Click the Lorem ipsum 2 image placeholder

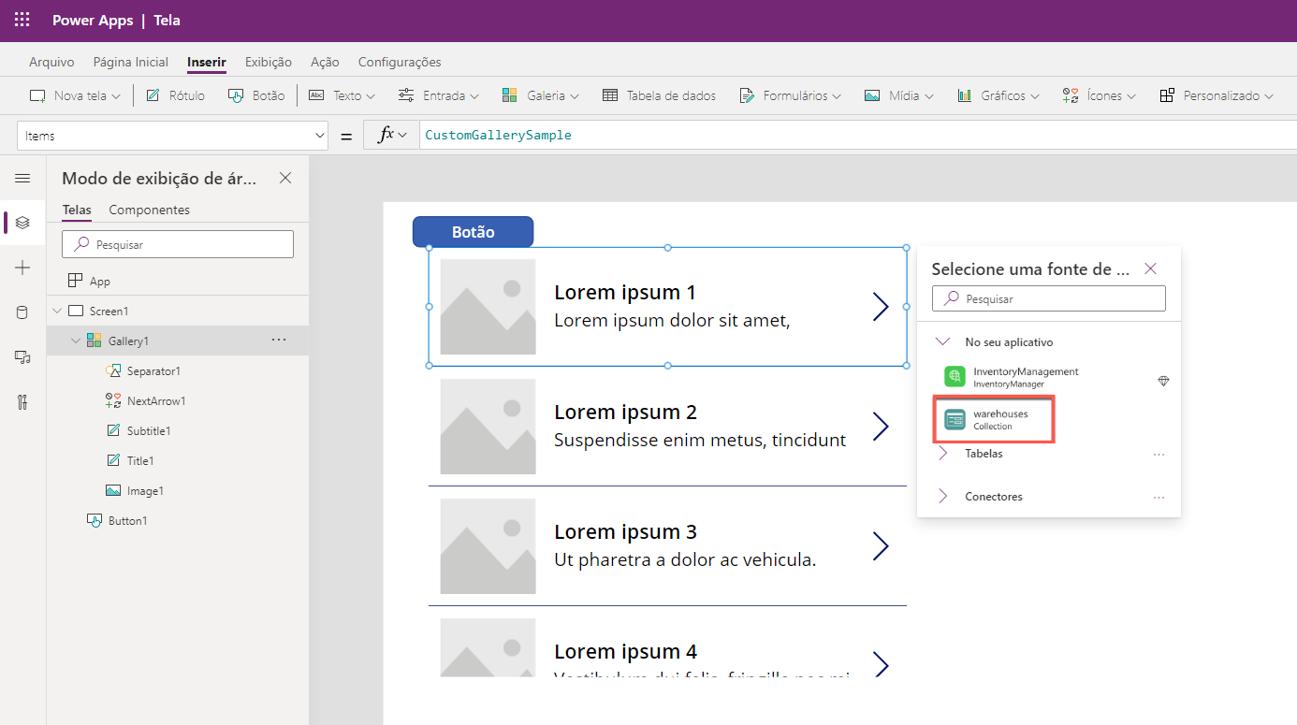point(488,427)
